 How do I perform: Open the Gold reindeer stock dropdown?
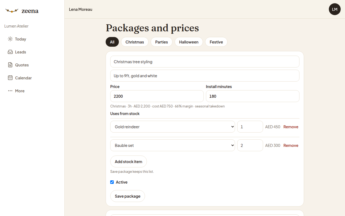[172, 127]
